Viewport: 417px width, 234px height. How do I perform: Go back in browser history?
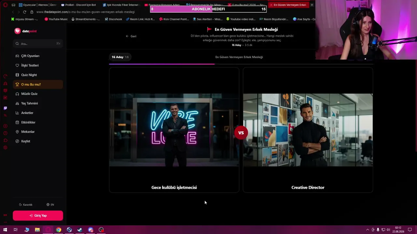13,12
